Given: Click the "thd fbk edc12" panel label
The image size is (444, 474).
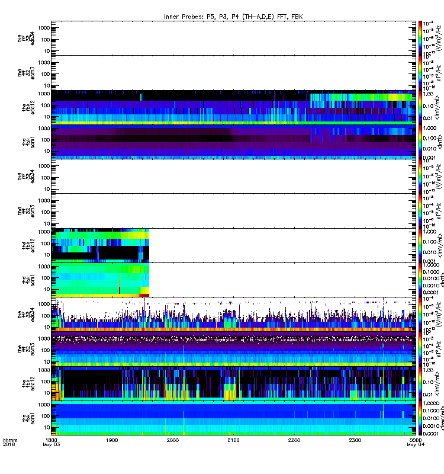Looking at the screenshot, I should [28, 245].
